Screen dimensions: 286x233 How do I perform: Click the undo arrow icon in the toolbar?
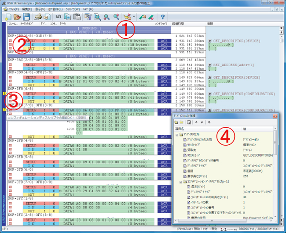pos(59,17)
